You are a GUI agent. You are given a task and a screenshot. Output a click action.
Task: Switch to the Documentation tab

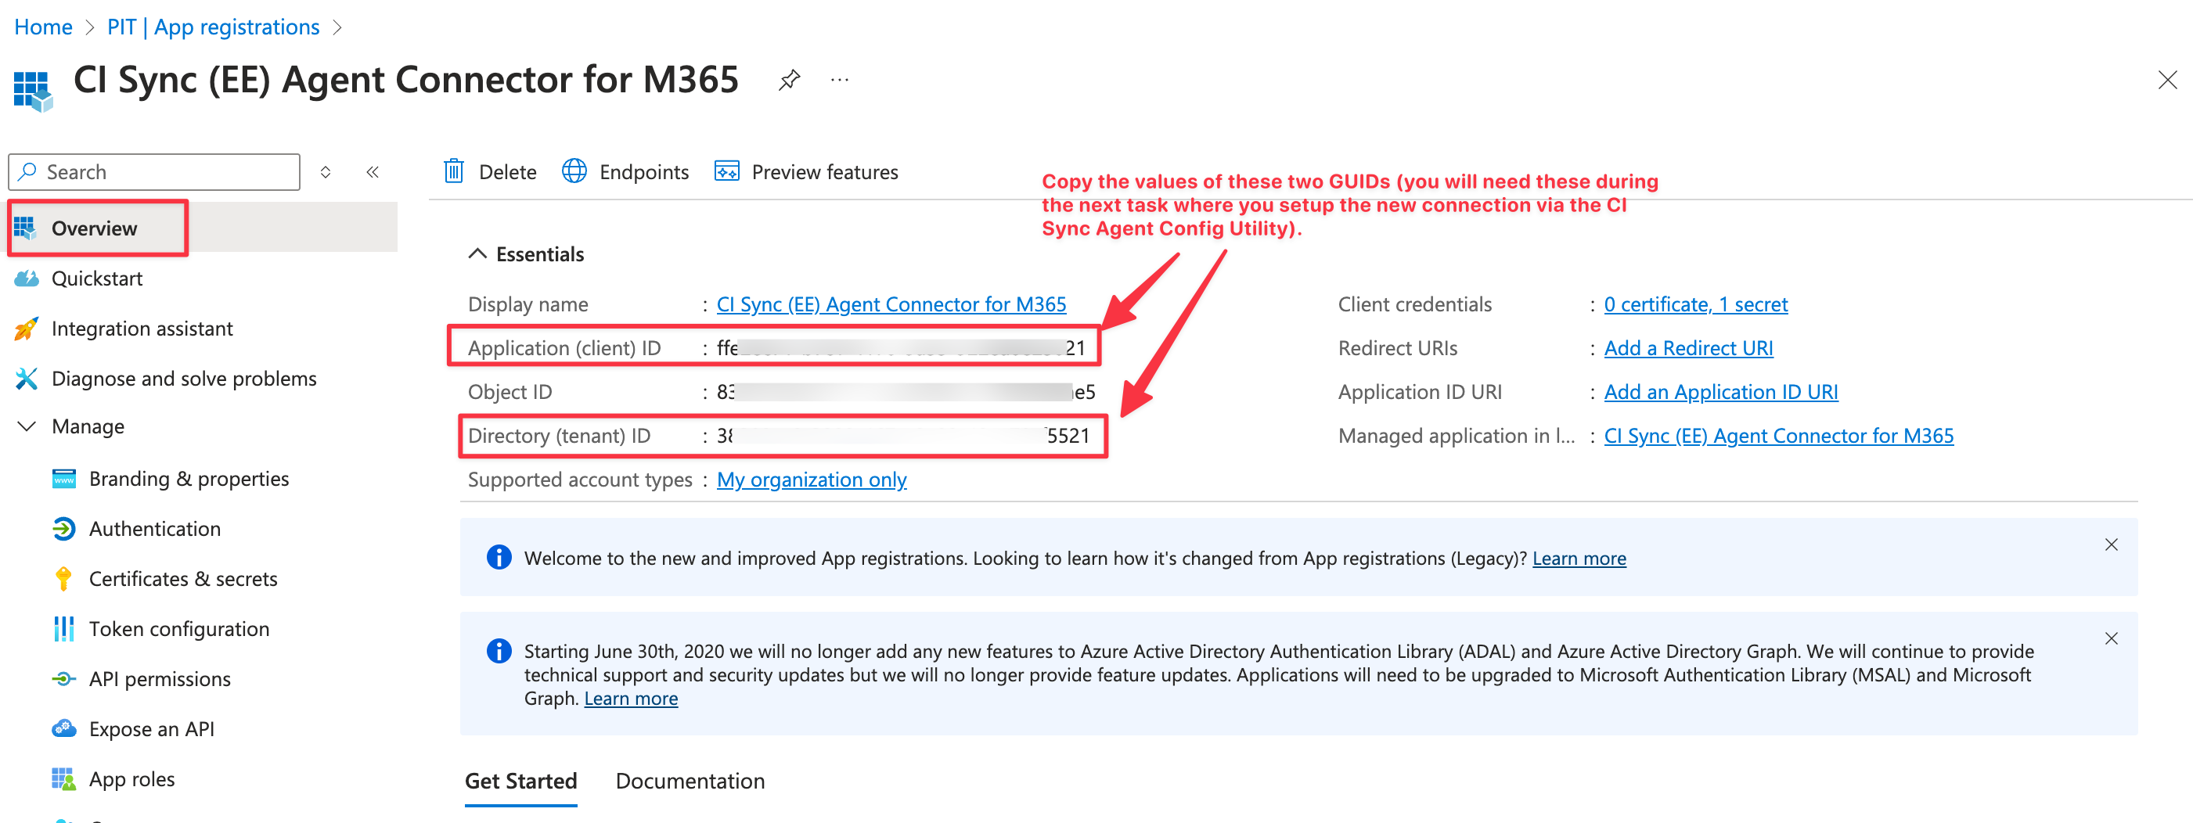coord(690,781)
